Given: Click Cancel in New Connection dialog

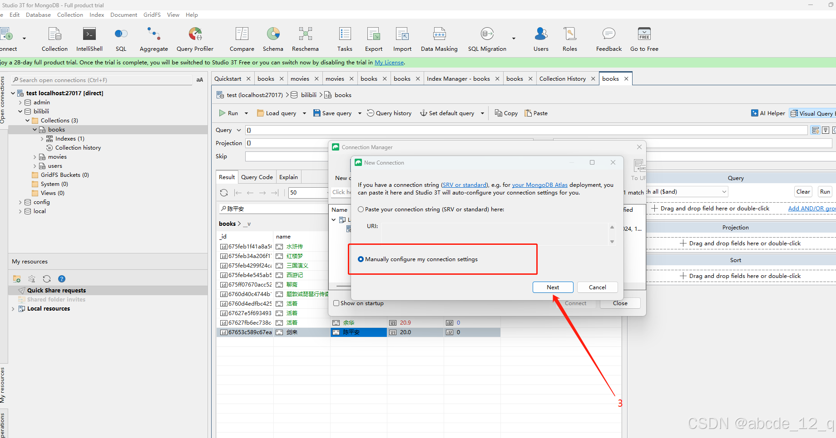Looking at the screenshot, I should pos(598,287).
